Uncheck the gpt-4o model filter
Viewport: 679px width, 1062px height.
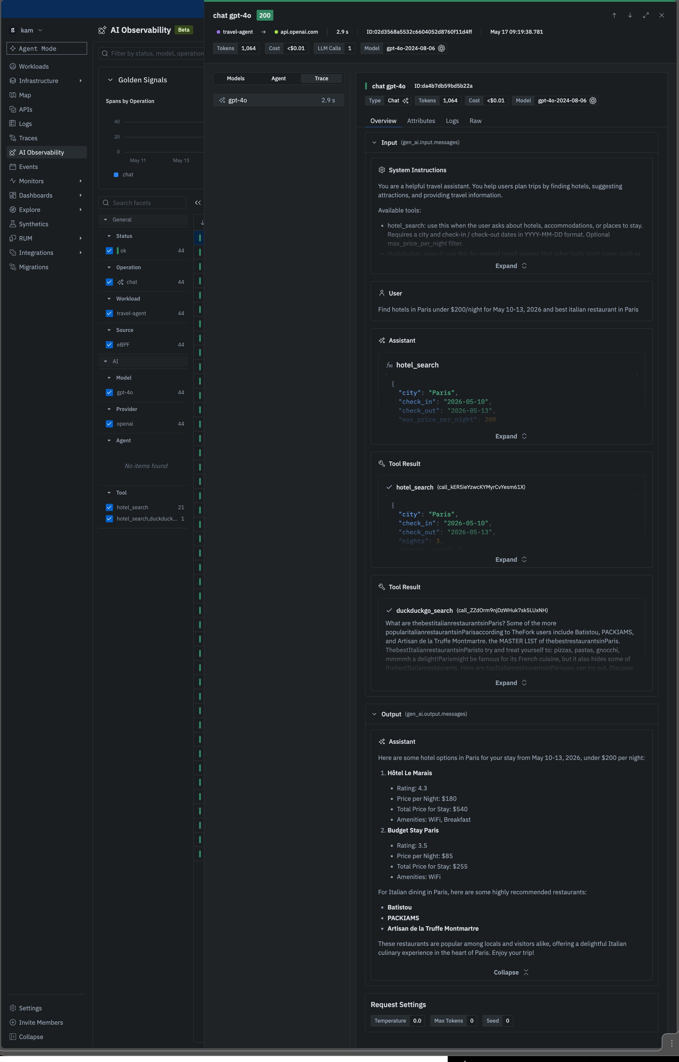point(109,393)
